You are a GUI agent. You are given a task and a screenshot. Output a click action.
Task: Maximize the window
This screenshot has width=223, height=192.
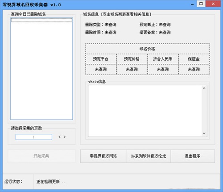tap(201, 4)
